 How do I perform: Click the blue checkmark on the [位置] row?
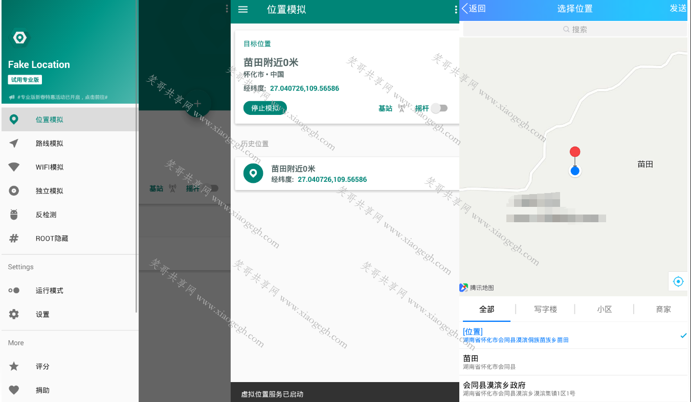pyautogui.click(x=683, y=336)
